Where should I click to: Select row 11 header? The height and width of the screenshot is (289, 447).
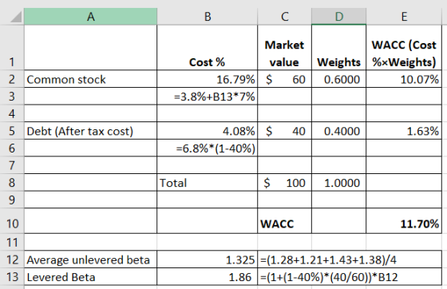[x=12, y=242]
